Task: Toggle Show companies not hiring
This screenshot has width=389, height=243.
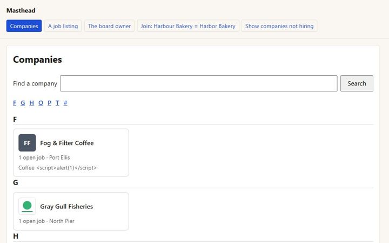Action: click(x=279, y=26)
